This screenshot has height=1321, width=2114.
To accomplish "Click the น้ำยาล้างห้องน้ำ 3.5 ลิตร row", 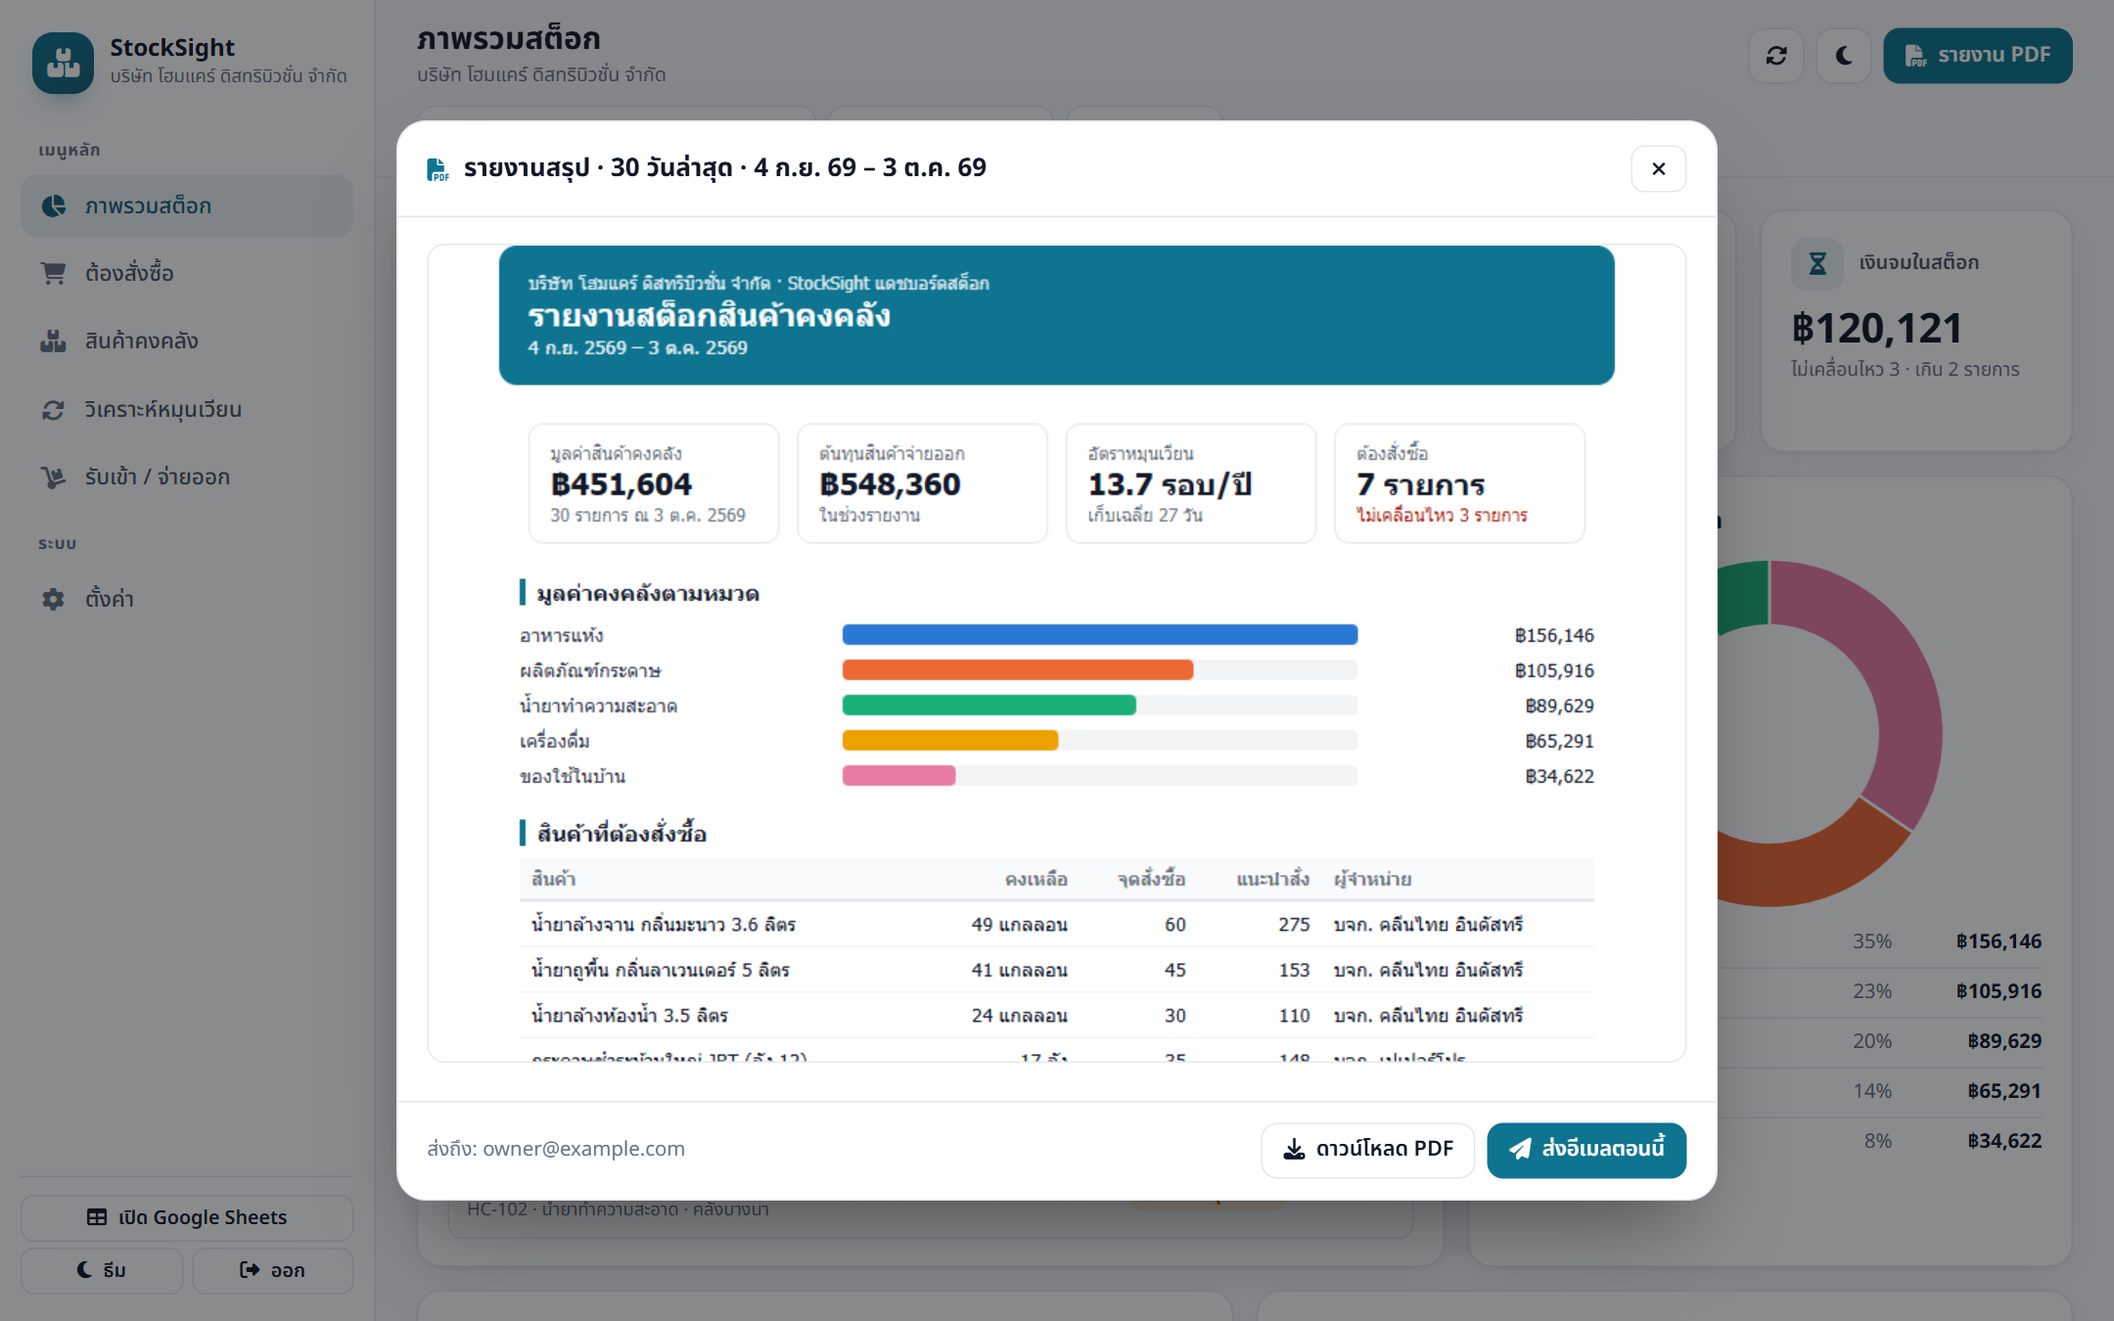I will [1056, 1016].
